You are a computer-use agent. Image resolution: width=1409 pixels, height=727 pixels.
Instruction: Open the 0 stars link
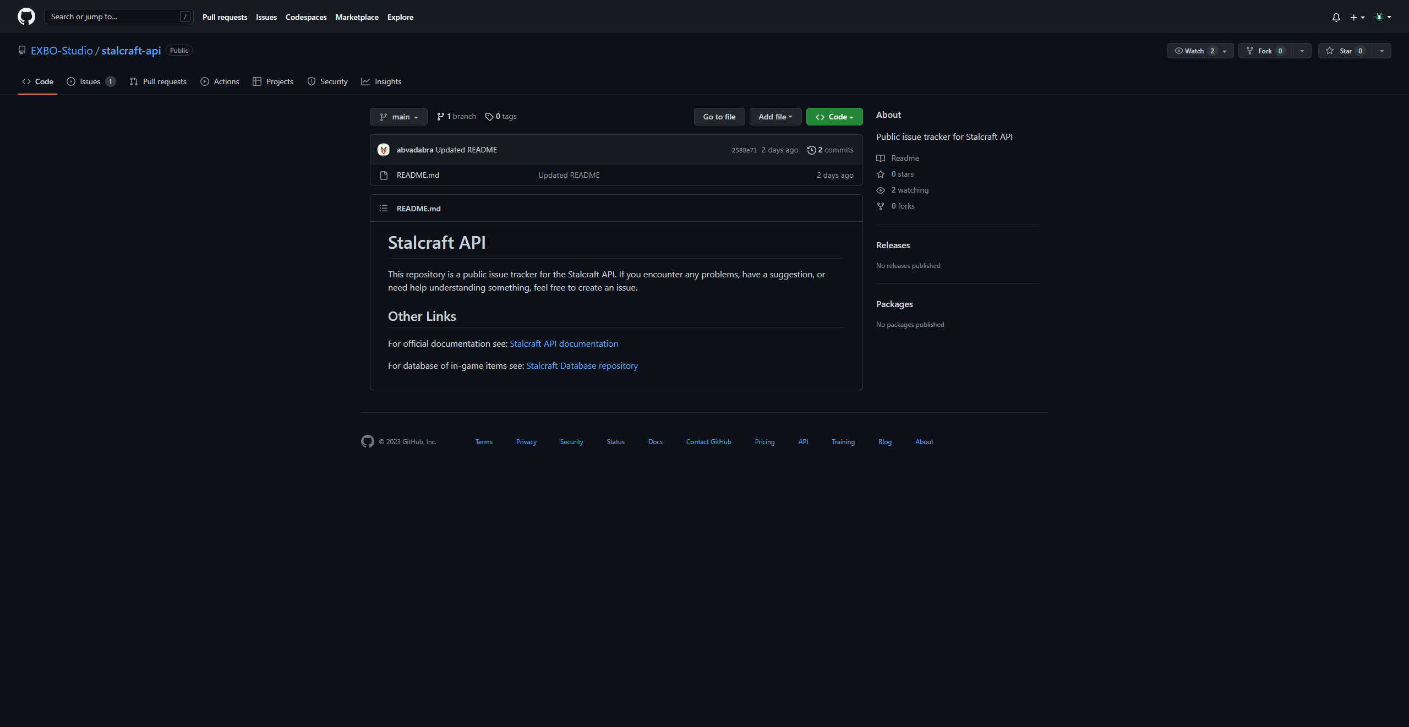point(895,174)
